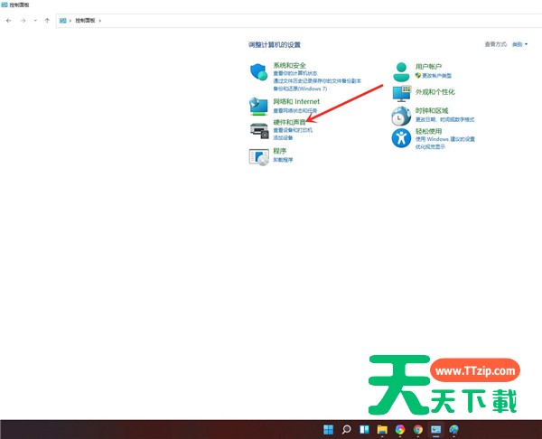This screenshot has width=542, height=439.
Task: Click the 控制面板 breadcrumb in the address bar
Action: (x=85, y=21)
